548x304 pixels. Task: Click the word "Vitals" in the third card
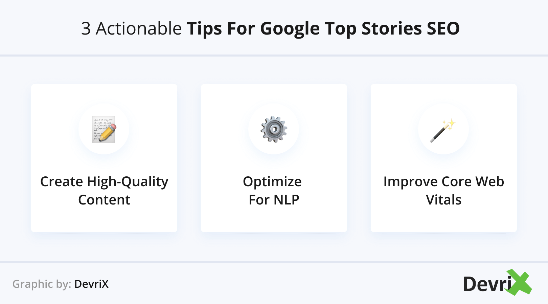tap(443, 200)
